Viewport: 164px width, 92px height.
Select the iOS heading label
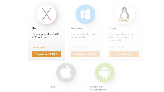pyautogui.click(x=53, y=86)
